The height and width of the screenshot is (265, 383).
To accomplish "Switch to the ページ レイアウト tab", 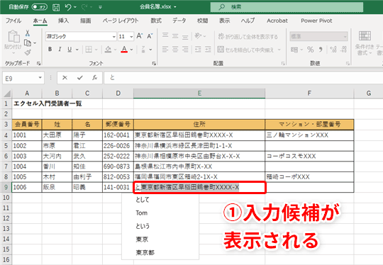I will [121, 21].
